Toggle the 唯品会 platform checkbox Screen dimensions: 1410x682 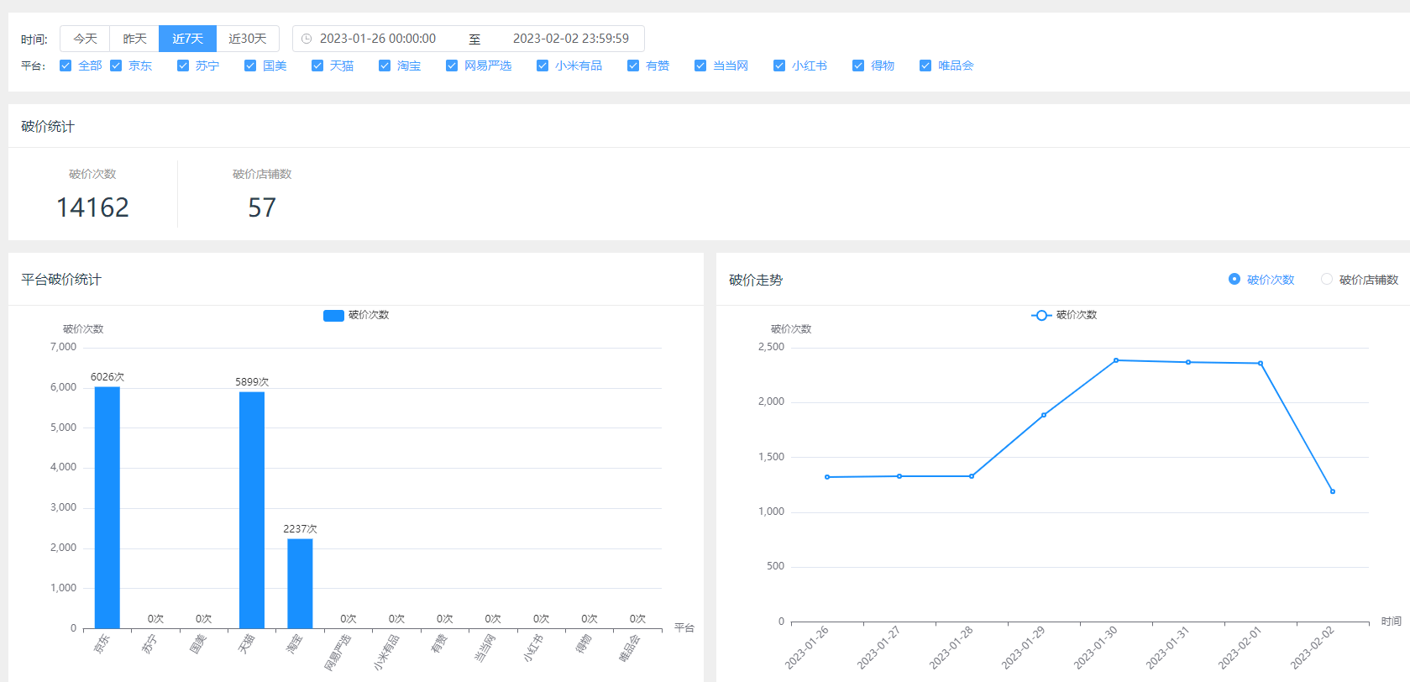[925, 66]
